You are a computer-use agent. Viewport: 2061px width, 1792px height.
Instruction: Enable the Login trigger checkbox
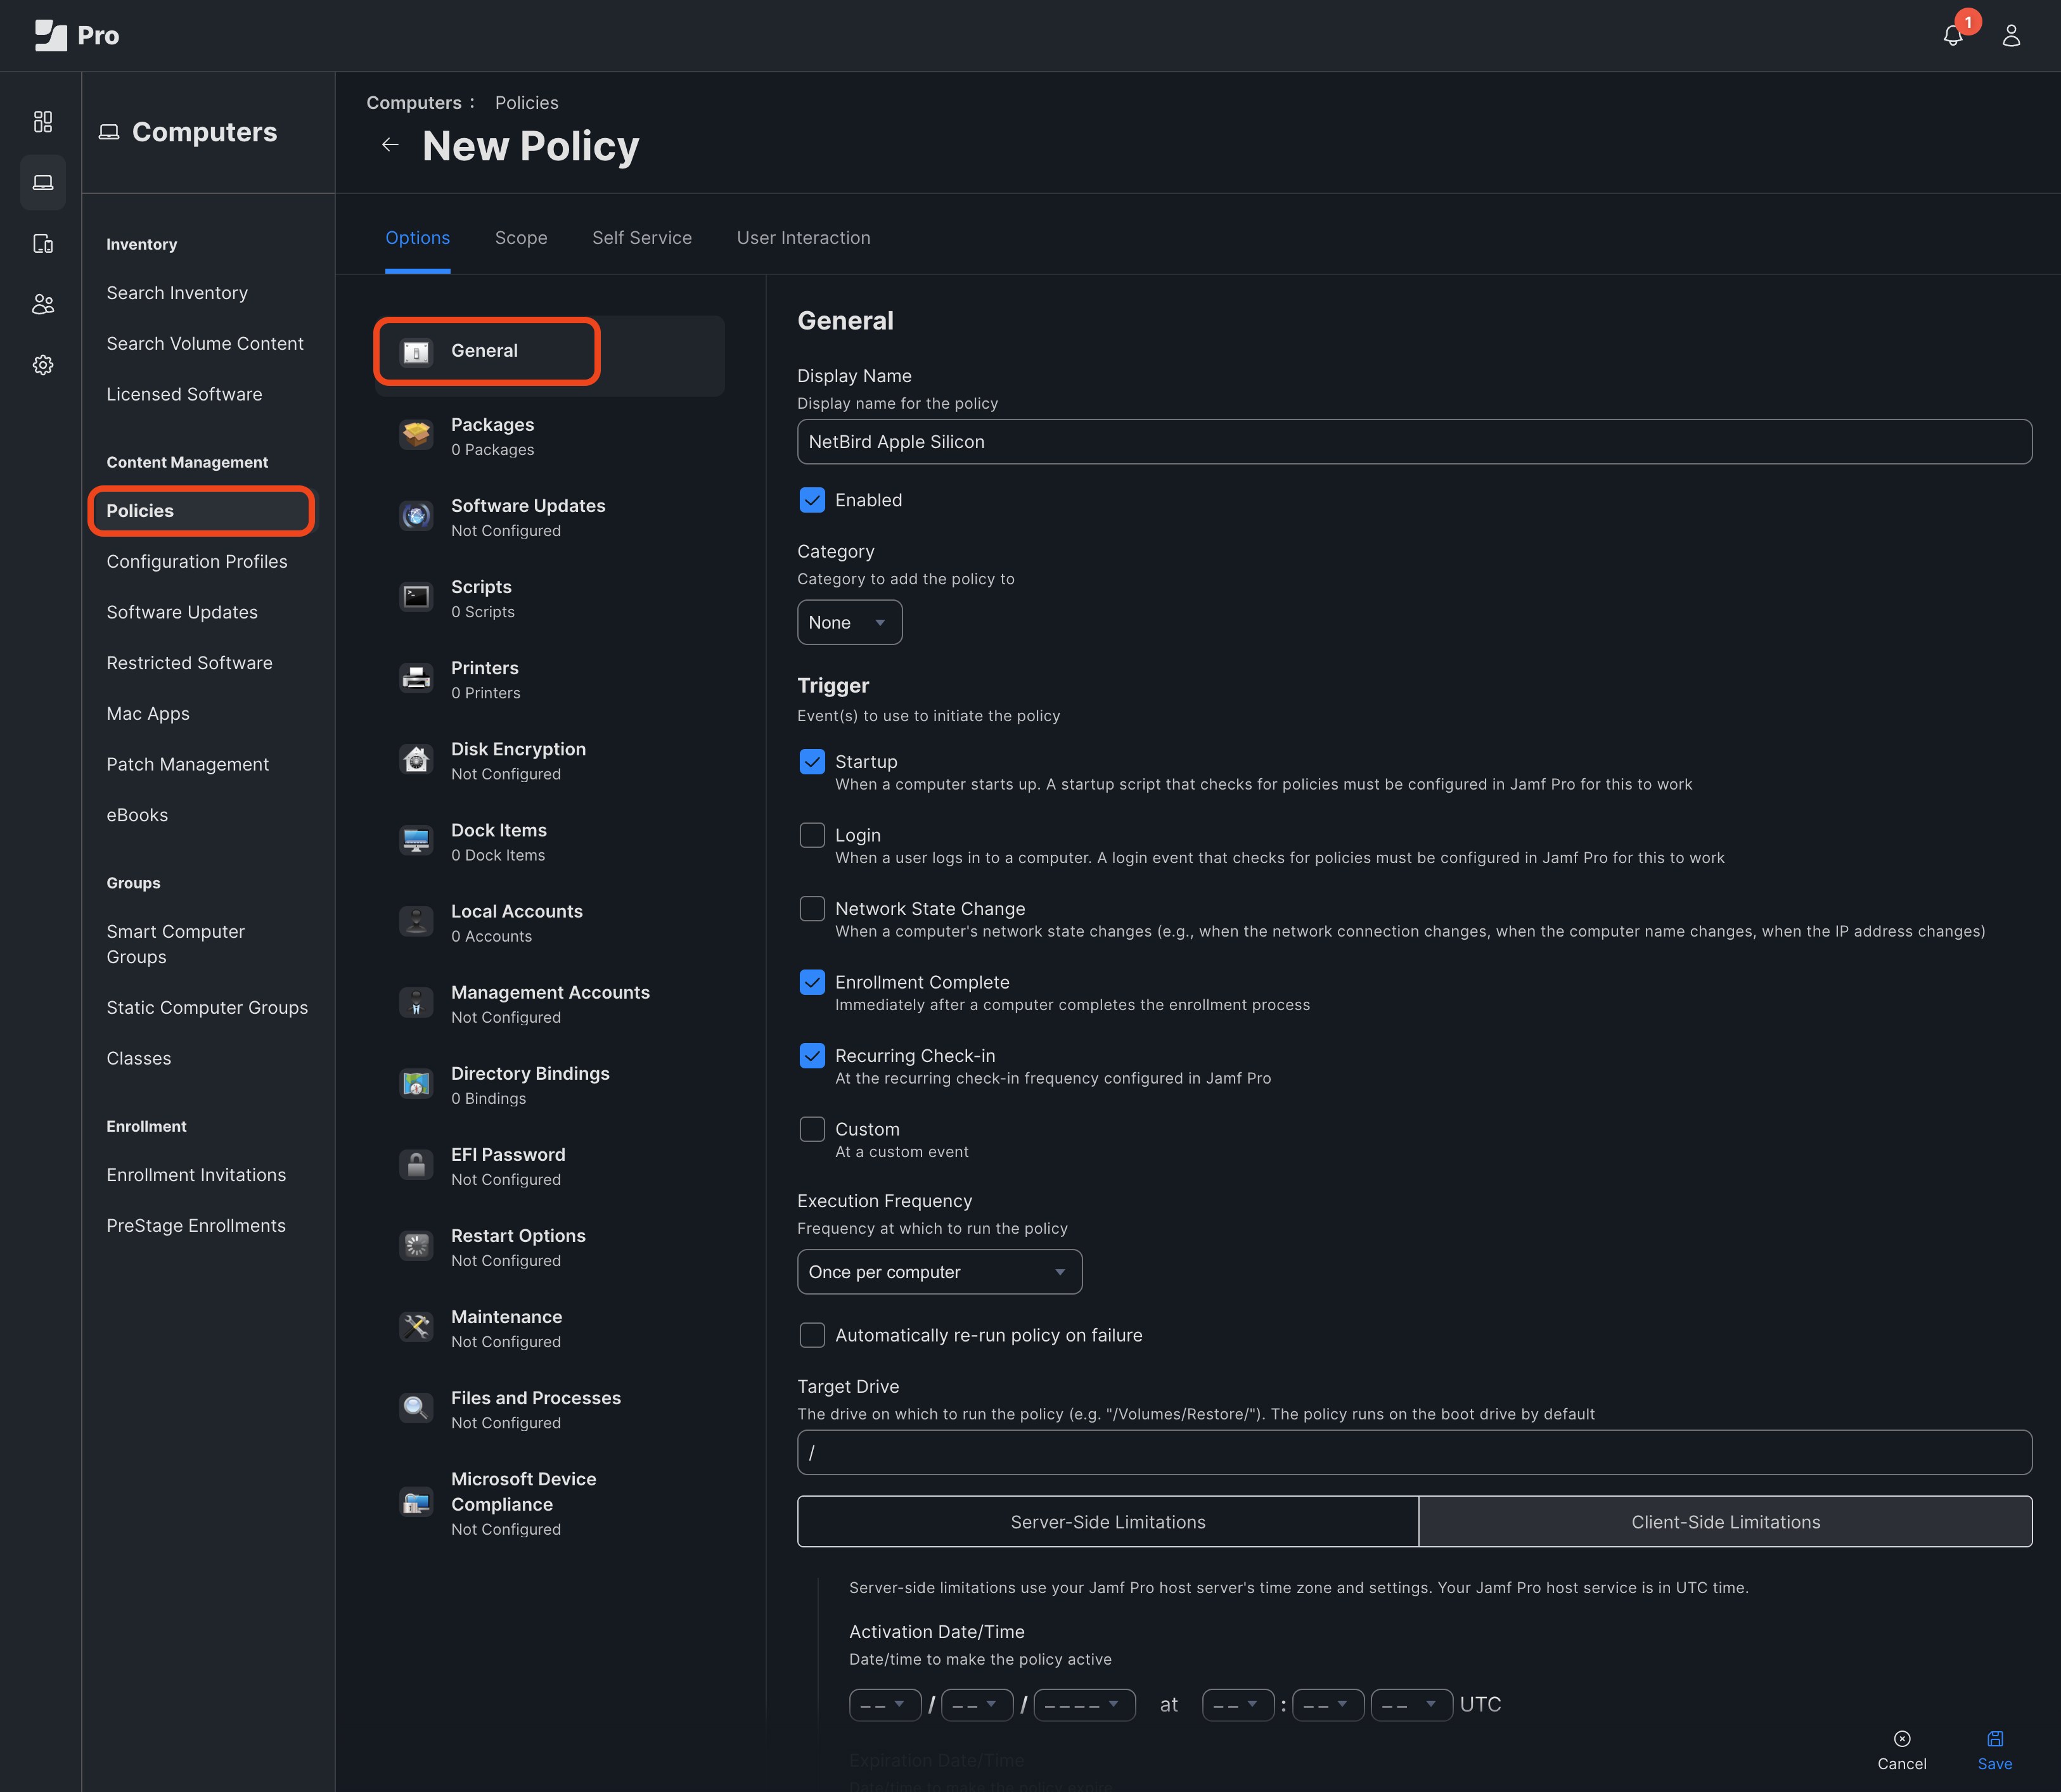(812, 835)
